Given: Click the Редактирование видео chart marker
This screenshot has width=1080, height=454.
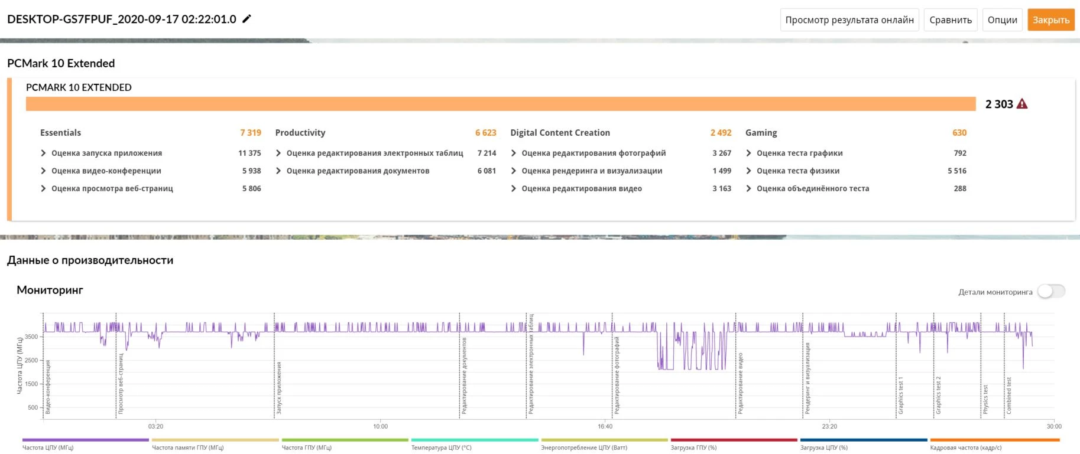Looking at the screenshot, I should point(740,383).
